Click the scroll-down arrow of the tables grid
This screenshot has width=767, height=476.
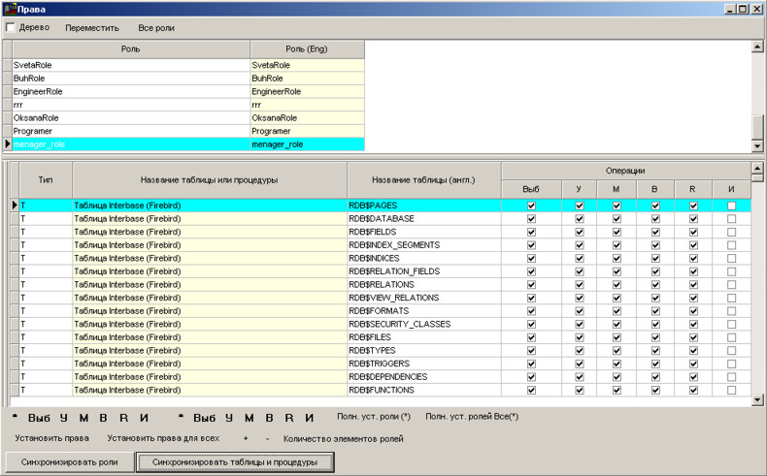758,398
